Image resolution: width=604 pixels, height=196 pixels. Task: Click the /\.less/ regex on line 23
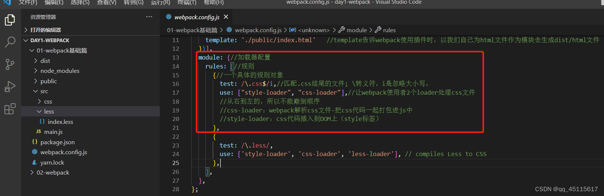click(256, 145)
